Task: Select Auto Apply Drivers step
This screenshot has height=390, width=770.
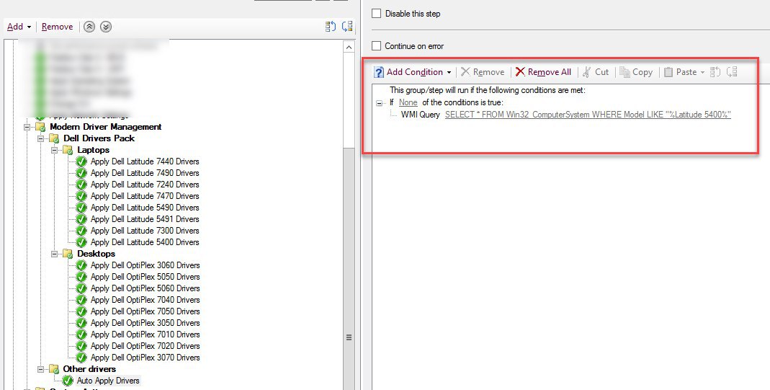Action: coord(108,381)
